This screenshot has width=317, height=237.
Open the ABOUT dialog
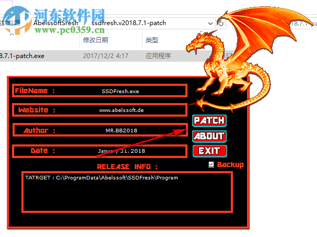[209, 137]
